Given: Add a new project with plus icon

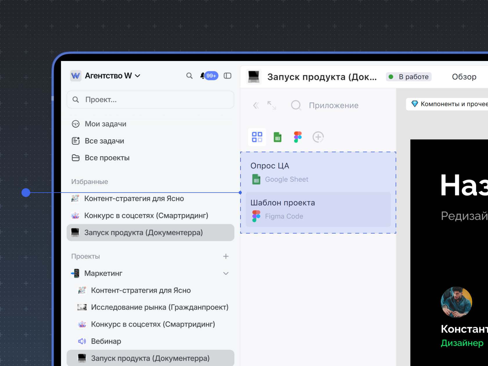Looking at the screenshot, I should pyautogui.click(x=226, y=256).
